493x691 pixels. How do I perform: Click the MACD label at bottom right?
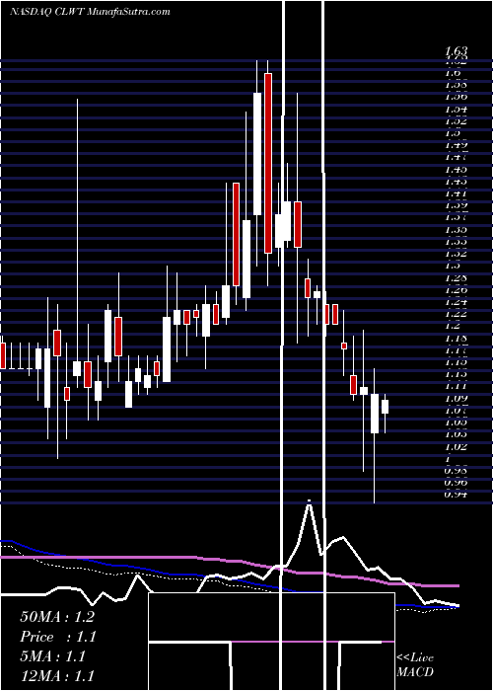pos(415,672)
